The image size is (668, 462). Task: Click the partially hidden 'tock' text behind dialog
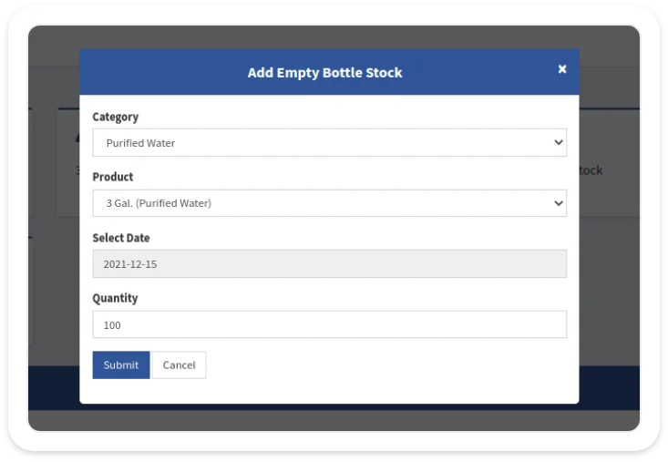(591, 170)
